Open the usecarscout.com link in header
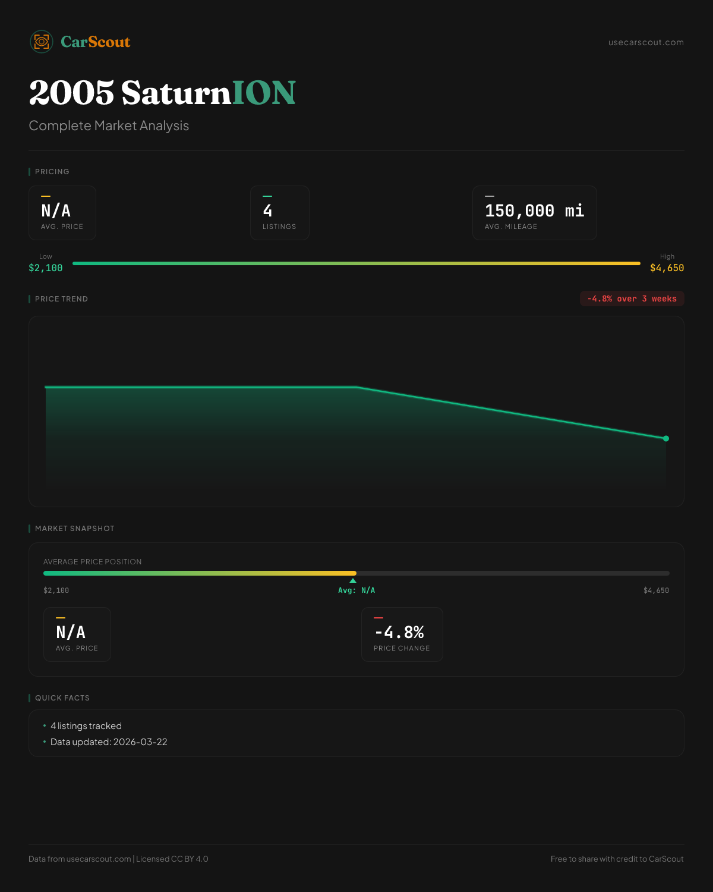Image resolution: width=713 pixels, height=892 pixels. (646, 42)
